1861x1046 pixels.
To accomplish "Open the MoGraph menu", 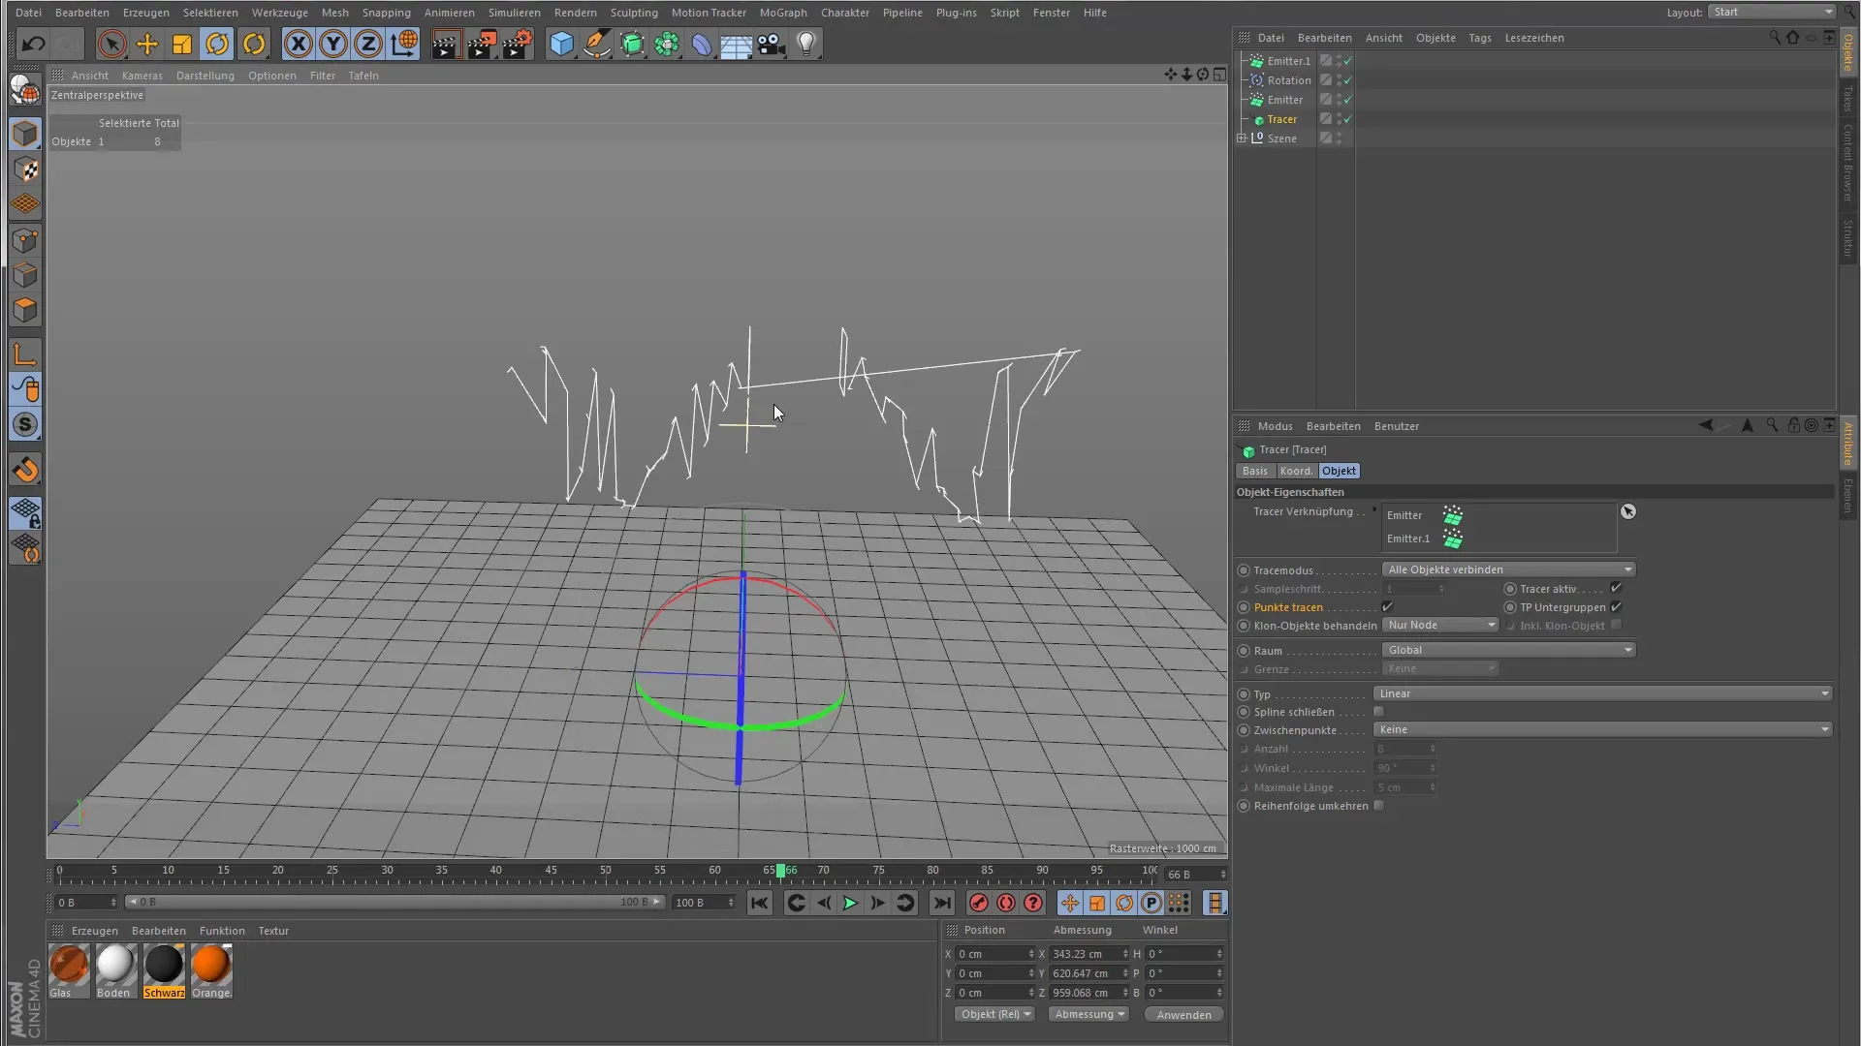I will (x=782, y=13).
